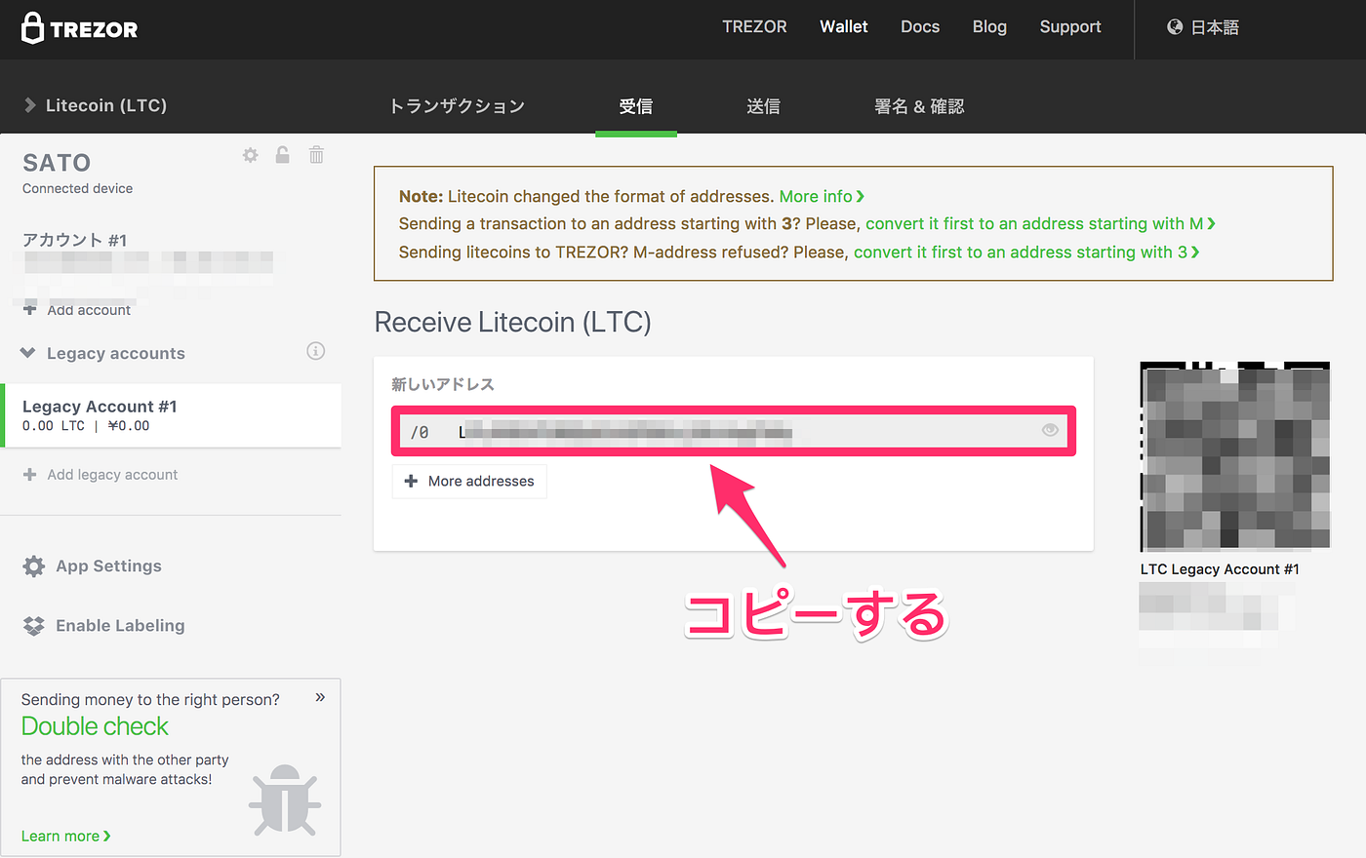
Task: Select アカウント #1 in sidebar
Action: tap(74, 240)
